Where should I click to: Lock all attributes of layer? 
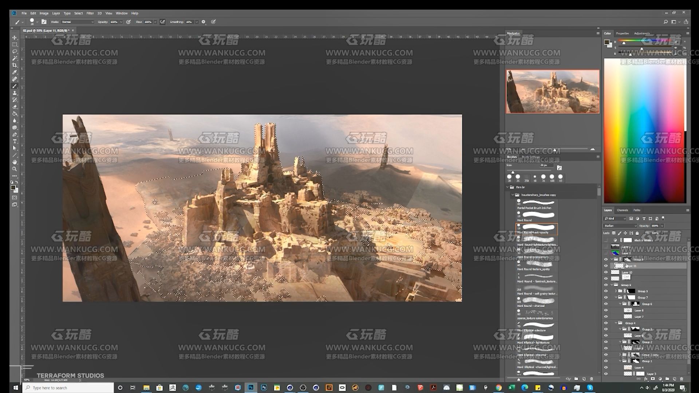pos(637,233)
